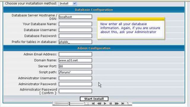
Task: Click the Database Configuration heading
Action: 94,10
